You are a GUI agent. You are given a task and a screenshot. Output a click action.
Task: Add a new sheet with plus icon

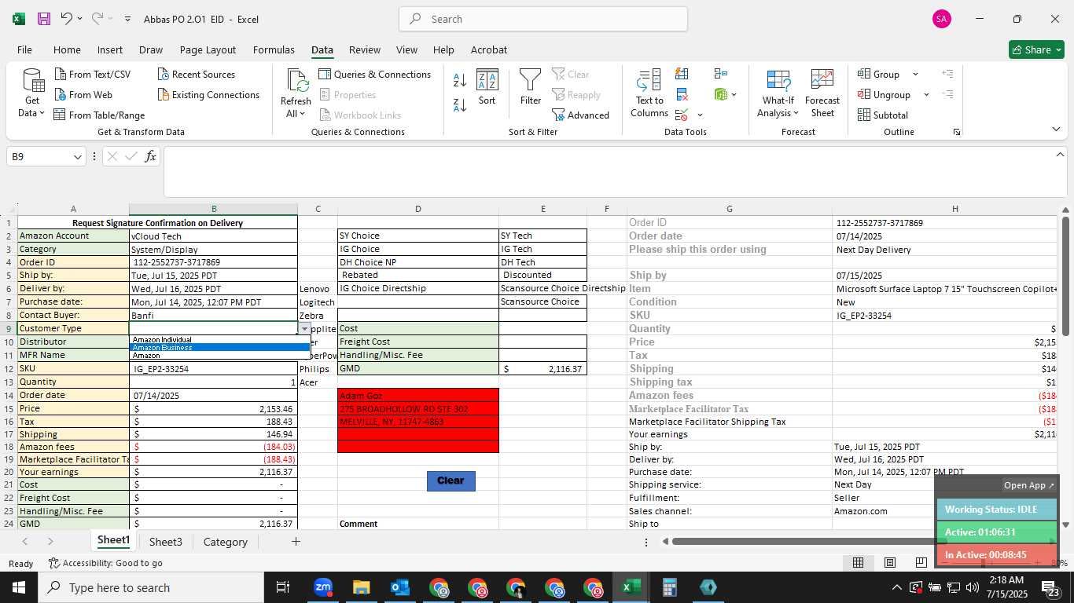coord(296,541)
